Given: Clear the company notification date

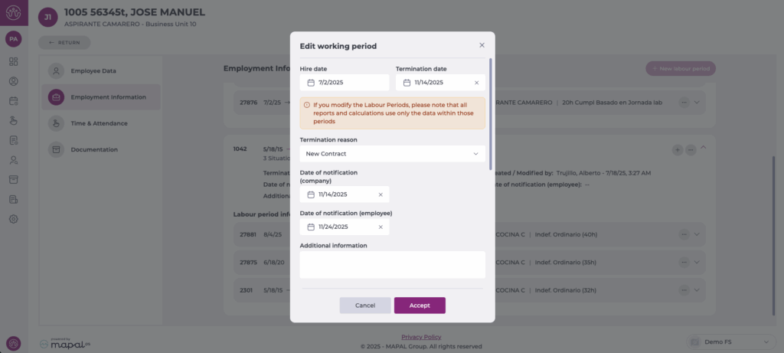Looking at the screenshot, I should point(381,194).
